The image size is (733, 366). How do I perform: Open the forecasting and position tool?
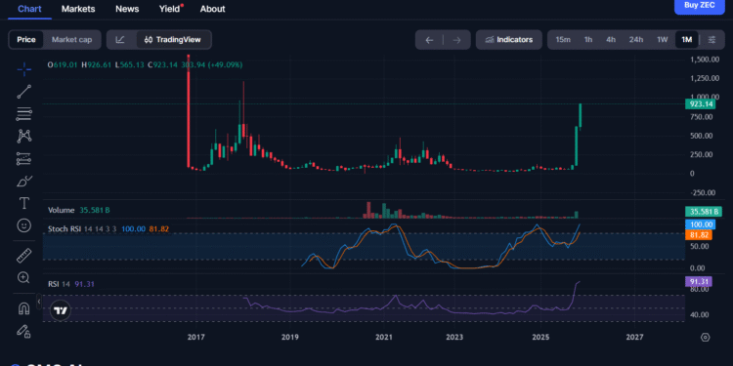click(x=23, y=158)
